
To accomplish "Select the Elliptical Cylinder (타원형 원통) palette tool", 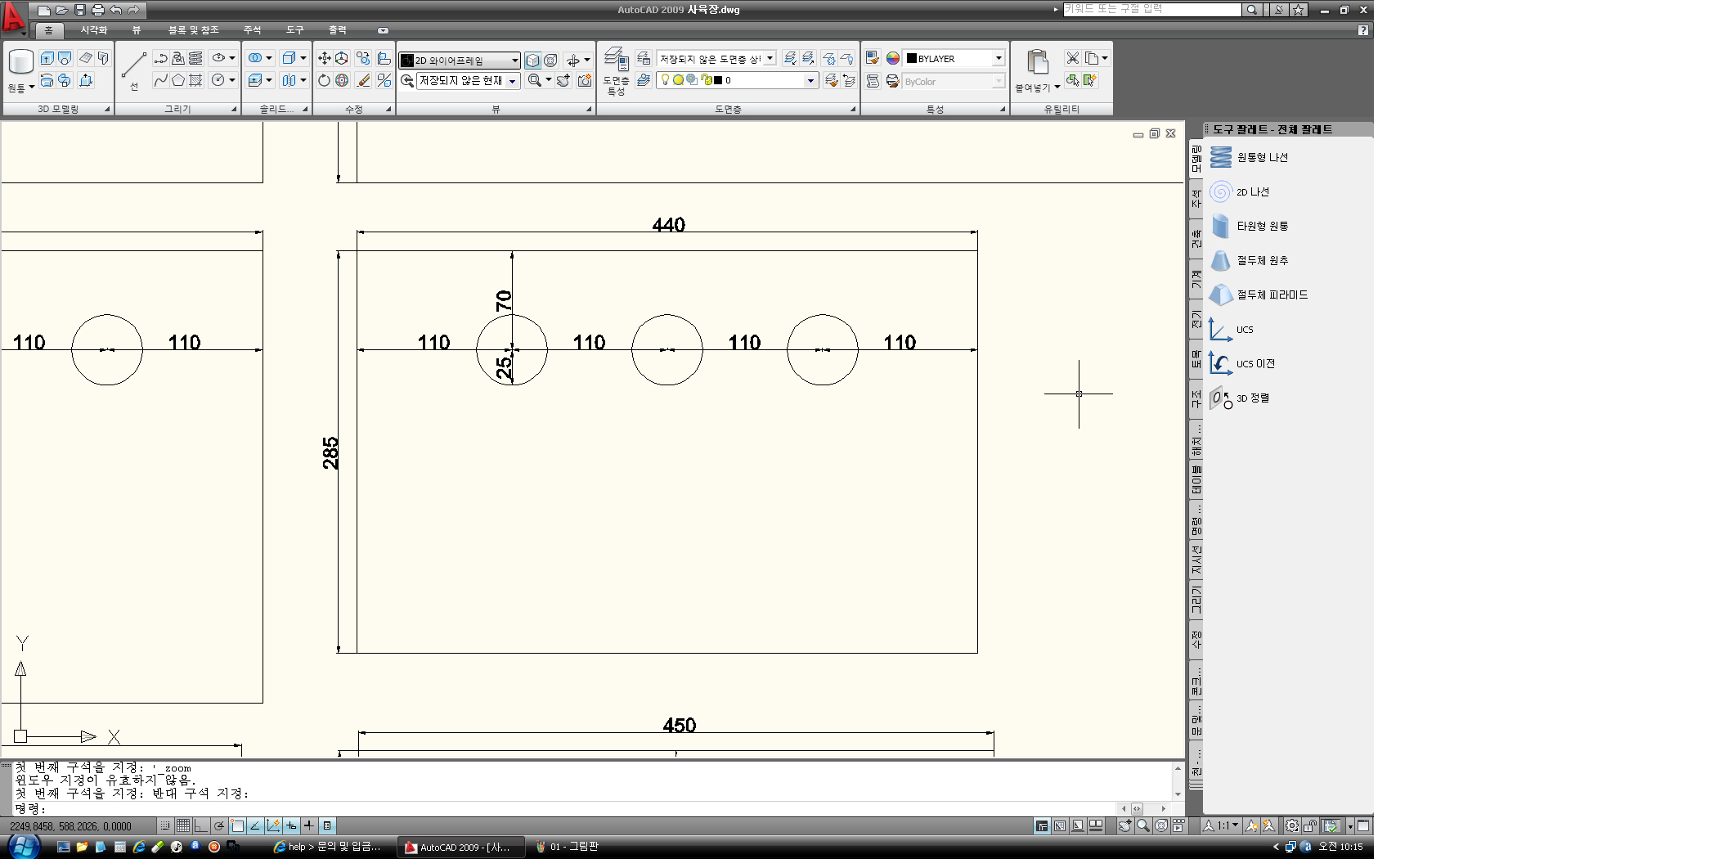I will 1249,226.
